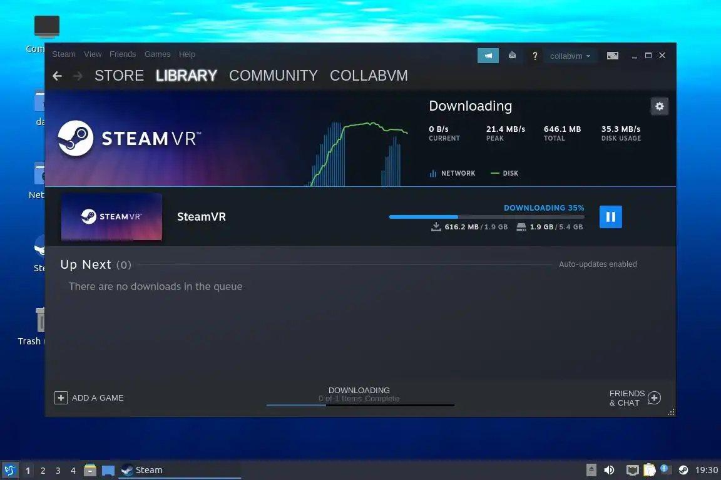Click the SteamVR title text
Image resolution: width=721 pixels, height=480 pixels.
(x=202, y=217)
